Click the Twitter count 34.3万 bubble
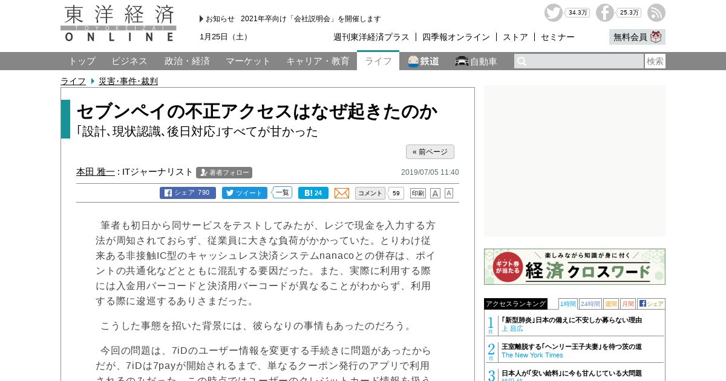 577,13
